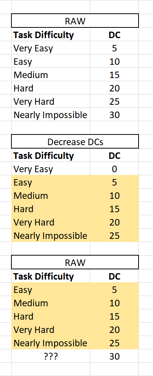Select the DC 30 cell beside ???
This screenshot has height=376, width=153.
point(115,356)
